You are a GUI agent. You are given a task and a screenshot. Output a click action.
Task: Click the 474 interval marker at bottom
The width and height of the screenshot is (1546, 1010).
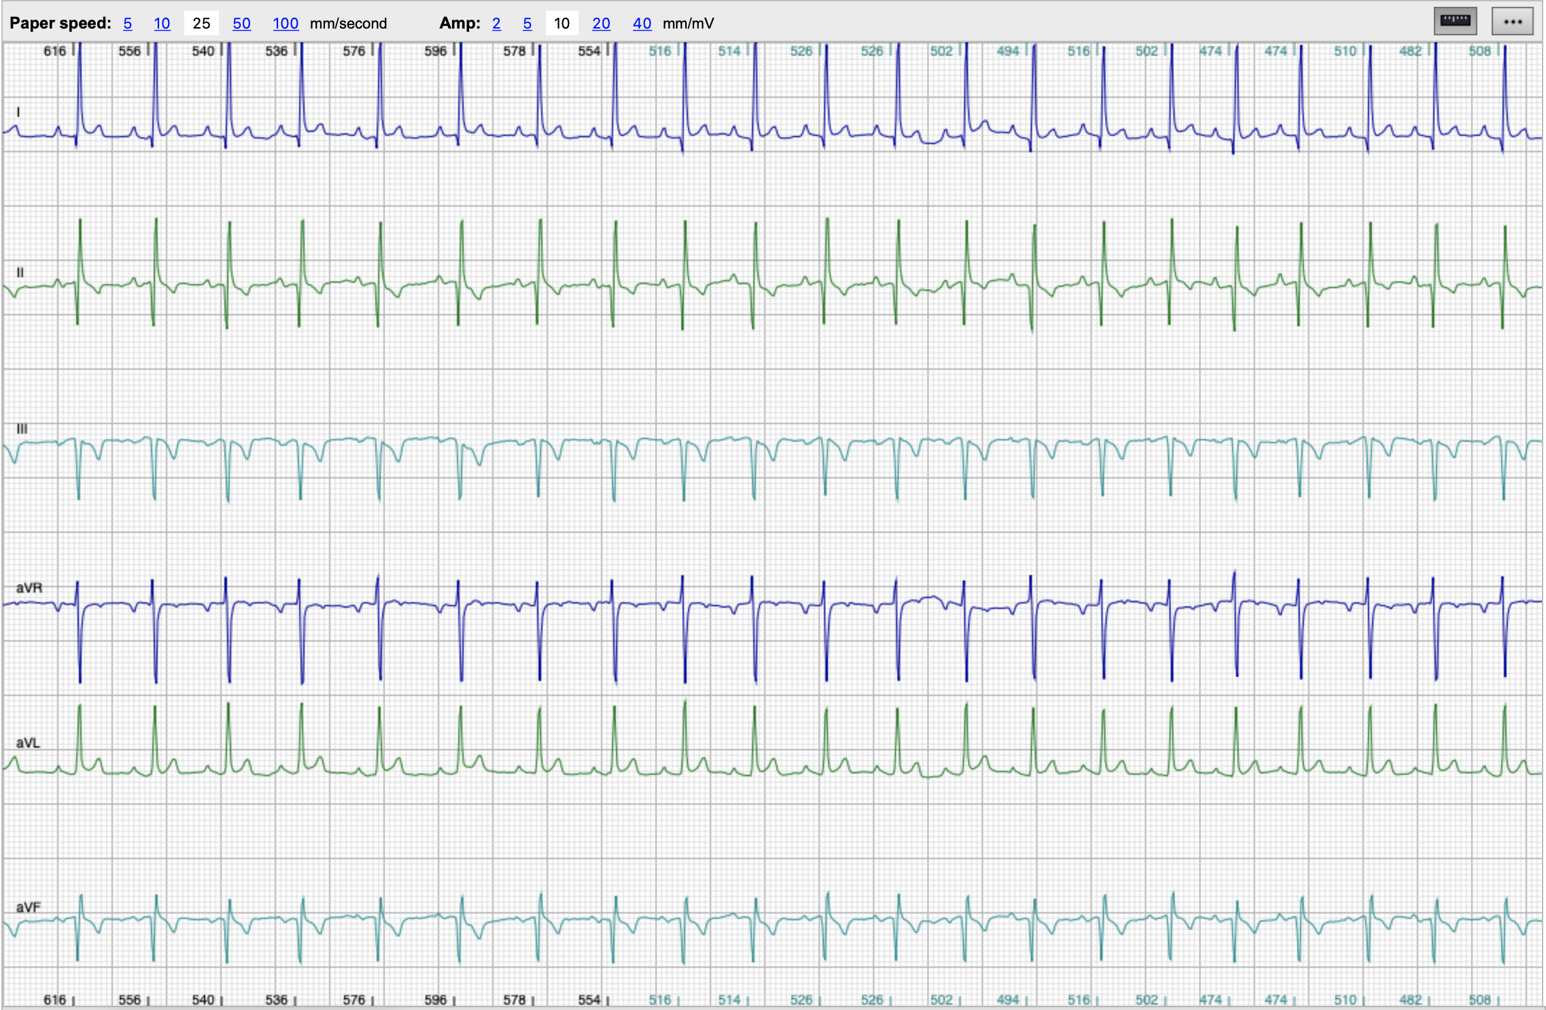tap(1211, 1000)
